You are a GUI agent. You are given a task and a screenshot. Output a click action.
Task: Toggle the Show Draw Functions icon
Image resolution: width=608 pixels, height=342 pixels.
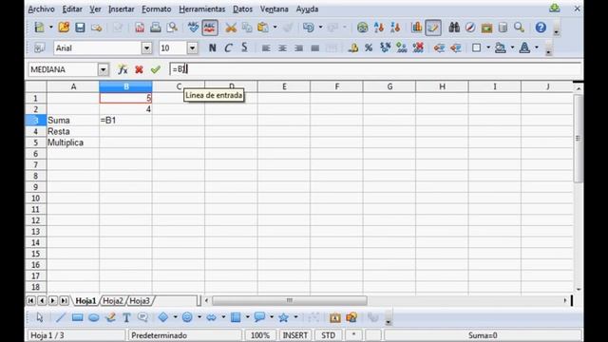(433, 28)
